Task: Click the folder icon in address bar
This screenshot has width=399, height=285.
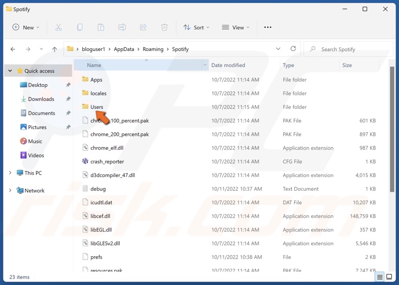Action: pyautogui.click(x=70, y=49)
